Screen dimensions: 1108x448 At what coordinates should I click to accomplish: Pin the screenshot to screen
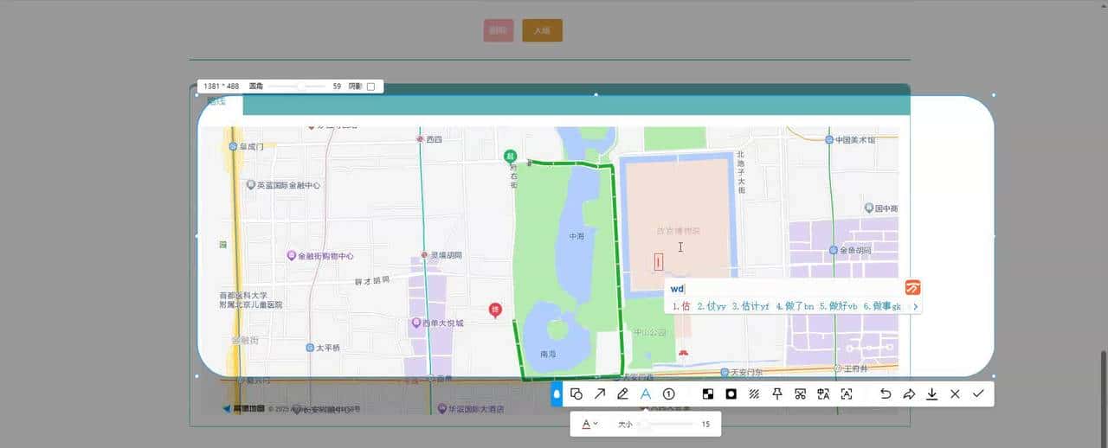coord(777,394)
